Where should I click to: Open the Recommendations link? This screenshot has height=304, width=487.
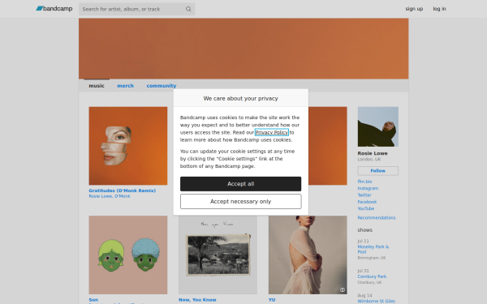click(377, 218)
